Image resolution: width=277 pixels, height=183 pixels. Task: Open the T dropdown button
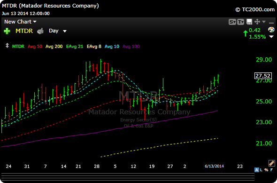[240, 22]
